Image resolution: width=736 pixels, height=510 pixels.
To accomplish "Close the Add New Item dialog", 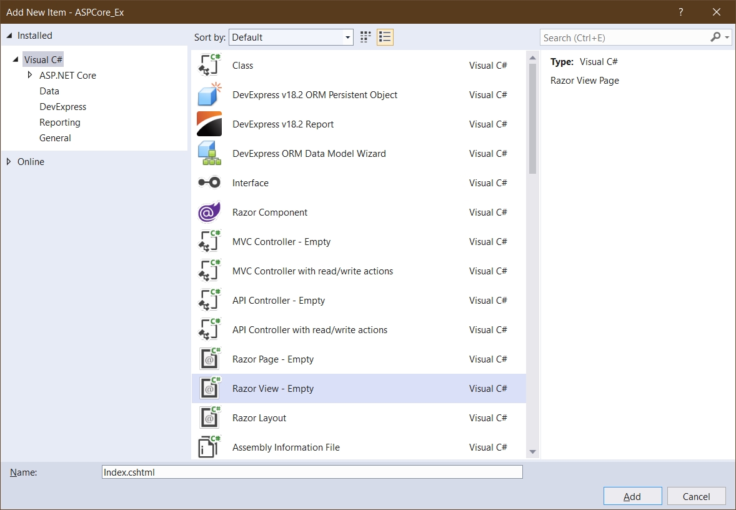I will (716, 12).
